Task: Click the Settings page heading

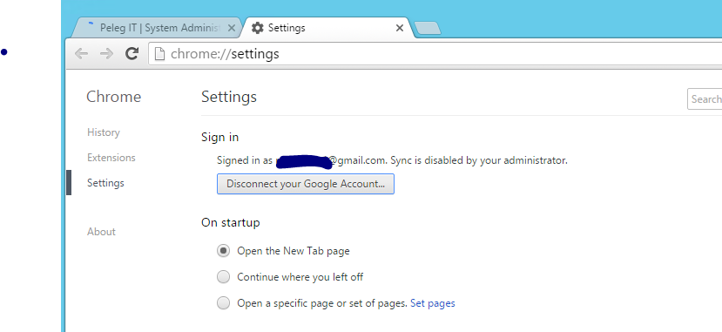Action: [229, 97]
